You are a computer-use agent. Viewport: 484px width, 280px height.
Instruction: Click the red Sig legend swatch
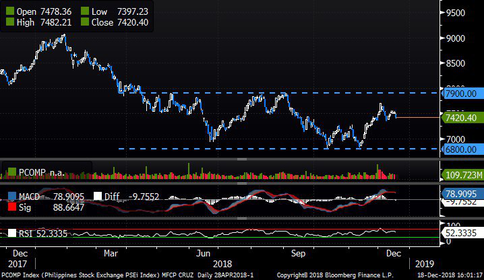coord(10,208)
